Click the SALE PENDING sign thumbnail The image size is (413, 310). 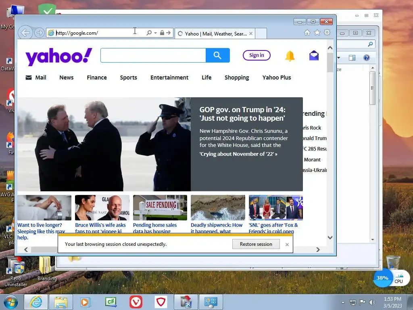160,208
